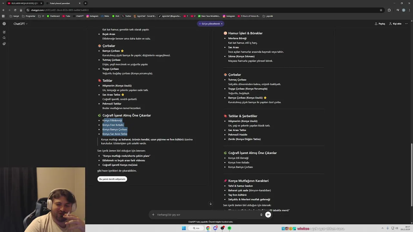Click the Bıçak Arası list item
This screenshot has height=232, width=413.
(x=109, y=34)
